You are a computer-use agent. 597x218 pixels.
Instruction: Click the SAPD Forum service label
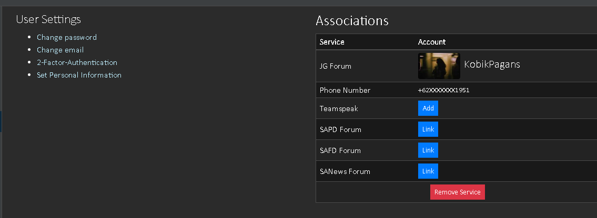coord(340,129)
